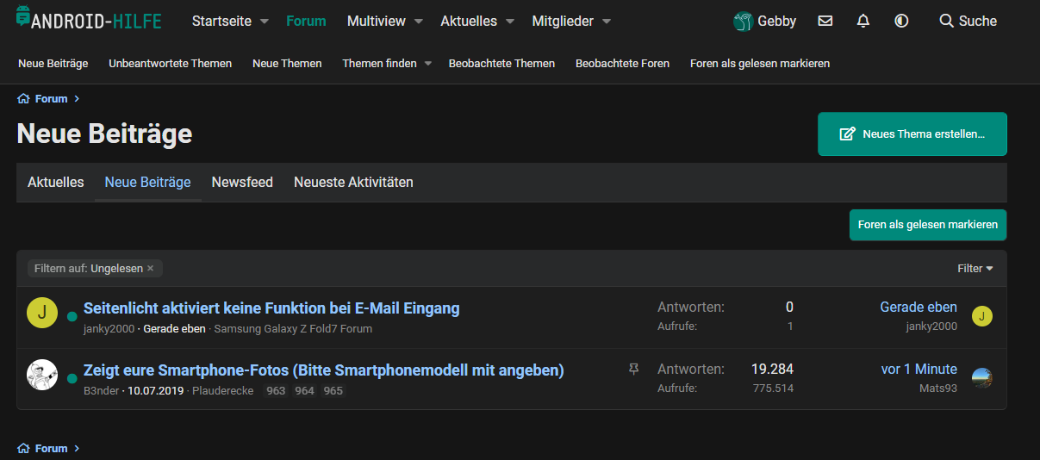The image size is (1040, 460).
Task: Go to page 965 of Smartphone-Fotos thread
Action: [x=333, y=391]
